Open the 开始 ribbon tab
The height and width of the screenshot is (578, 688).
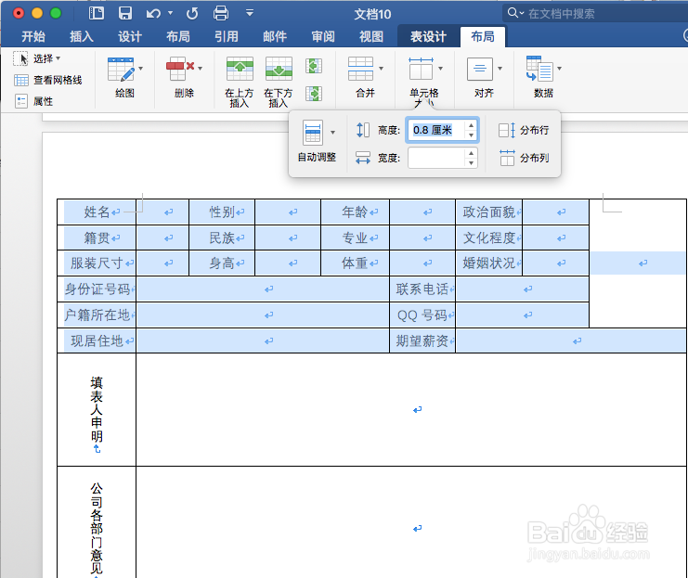coord(33,36)
